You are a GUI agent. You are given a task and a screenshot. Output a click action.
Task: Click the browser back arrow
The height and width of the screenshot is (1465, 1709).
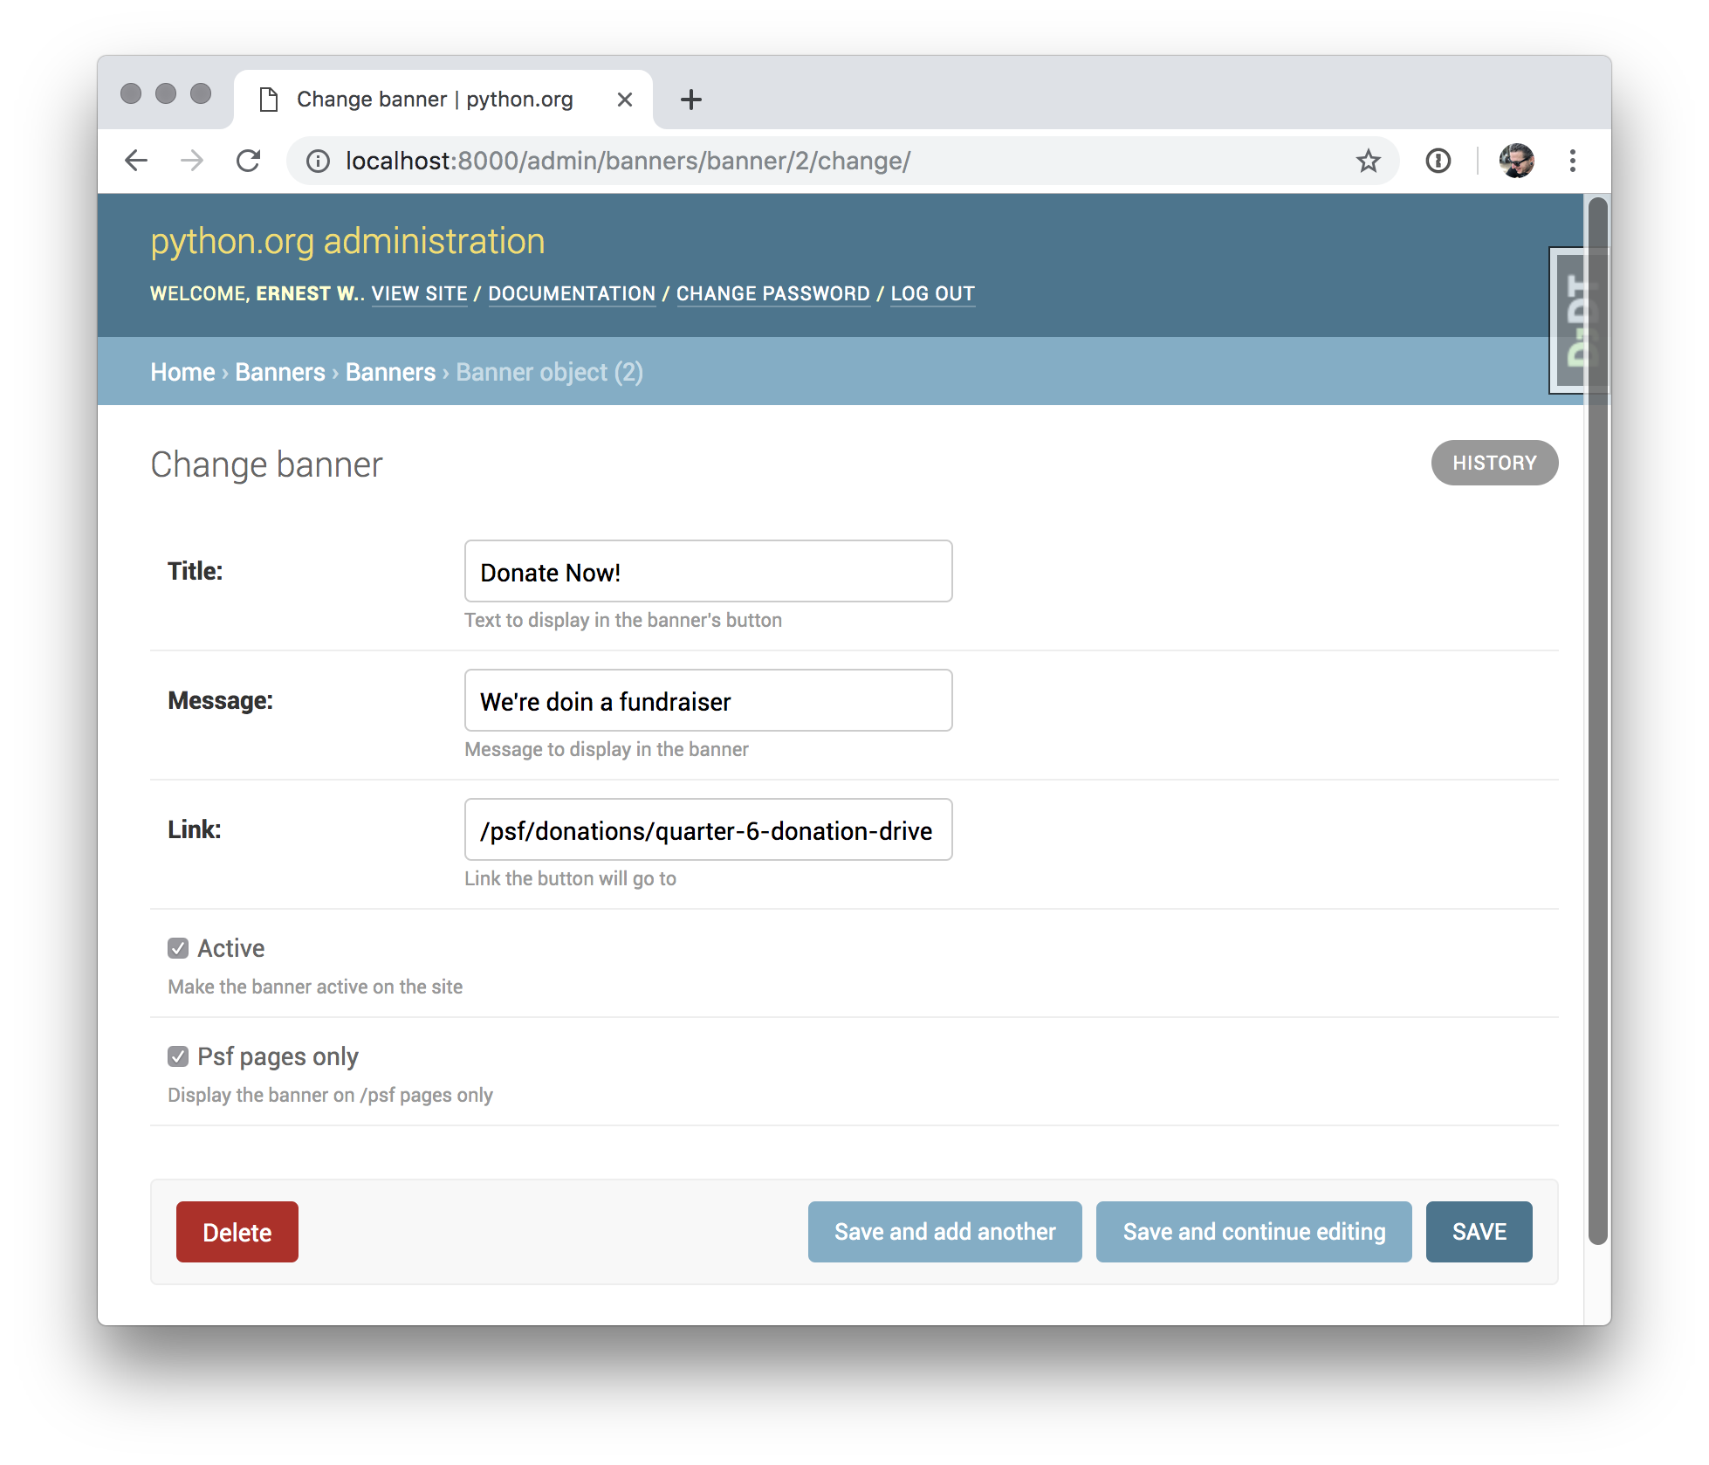click(x=136, y=161)
